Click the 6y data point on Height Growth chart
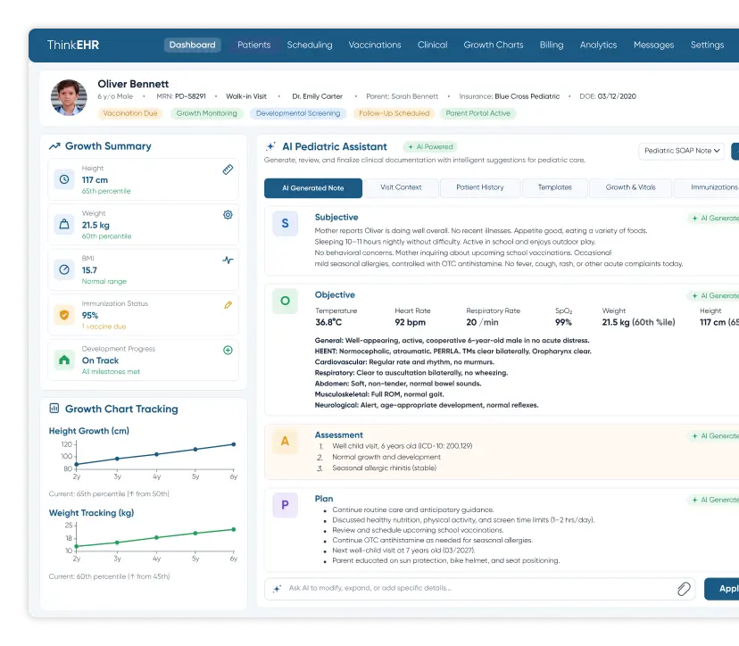This screenshot has width=739, height=646. point(233,444)
